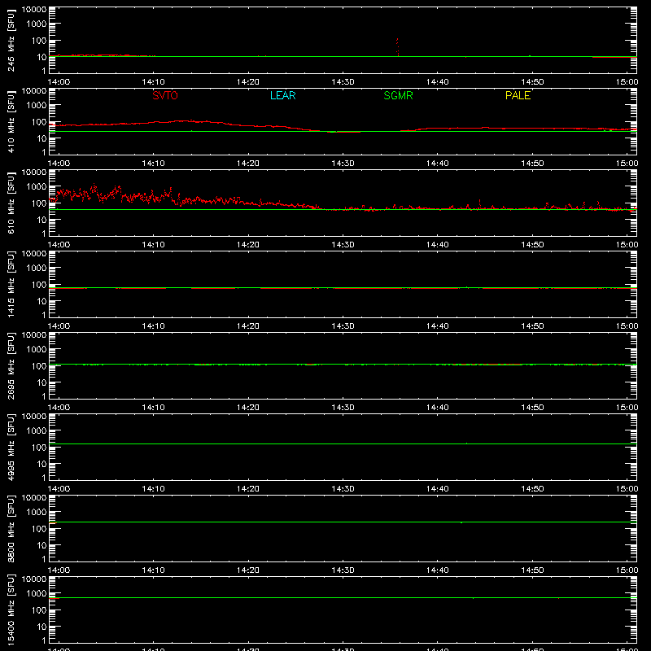The height and width of the screenshot is (651, 651).
Task: Select the 610 MHz [SFU] axis title
Action: coord(11,203)
